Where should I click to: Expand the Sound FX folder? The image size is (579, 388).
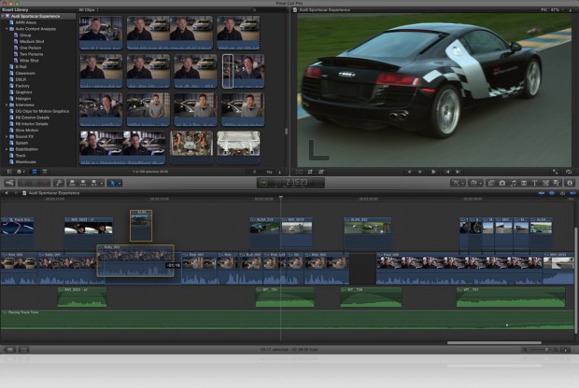pos(7,136)
